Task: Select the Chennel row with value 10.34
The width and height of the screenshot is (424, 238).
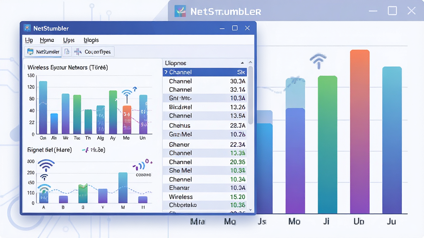Action: (205, 179)
